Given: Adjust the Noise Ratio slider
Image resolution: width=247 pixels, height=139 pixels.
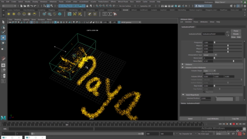Looking at the screenshot, I should (x=228, y=61).
